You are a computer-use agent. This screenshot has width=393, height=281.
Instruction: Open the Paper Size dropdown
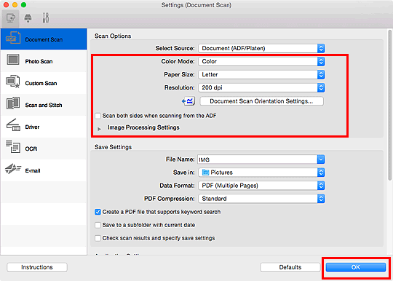(261, 74)
